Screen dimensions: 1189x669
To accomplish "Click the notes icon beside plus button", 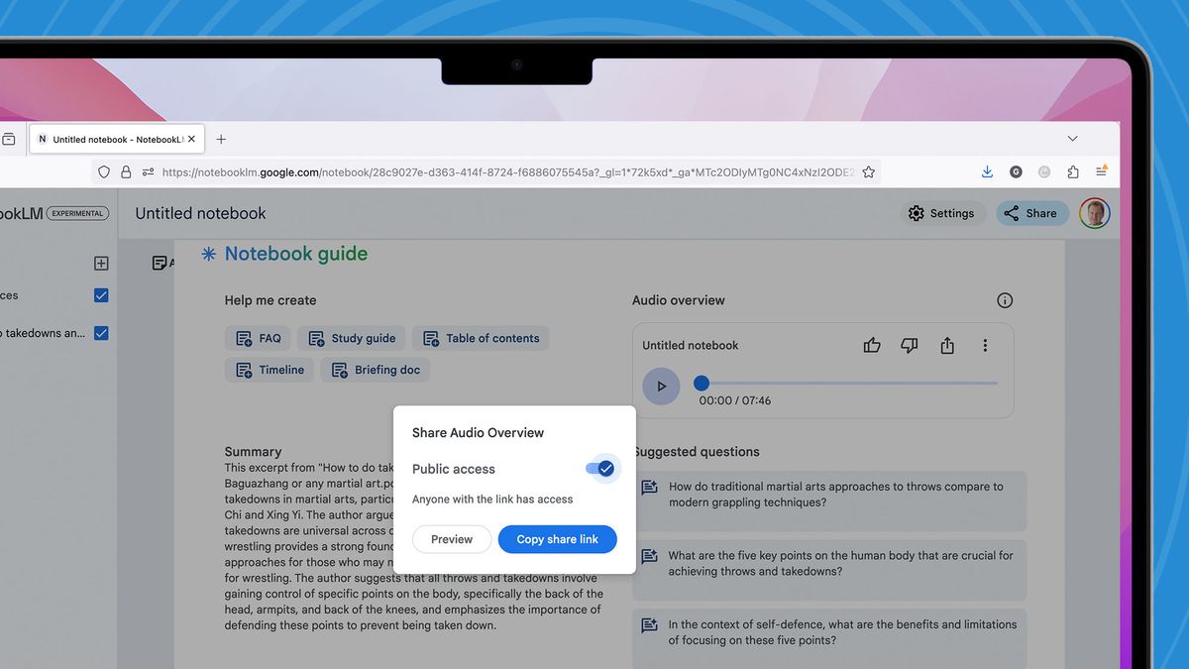I will 162,263.
